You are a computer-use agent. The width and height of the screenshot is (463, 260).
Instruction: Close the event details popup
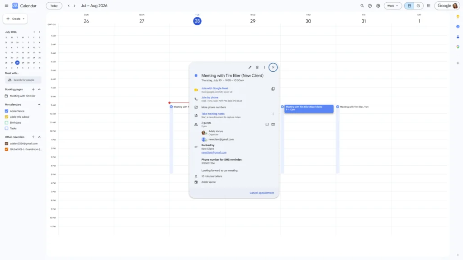[273, 67]
